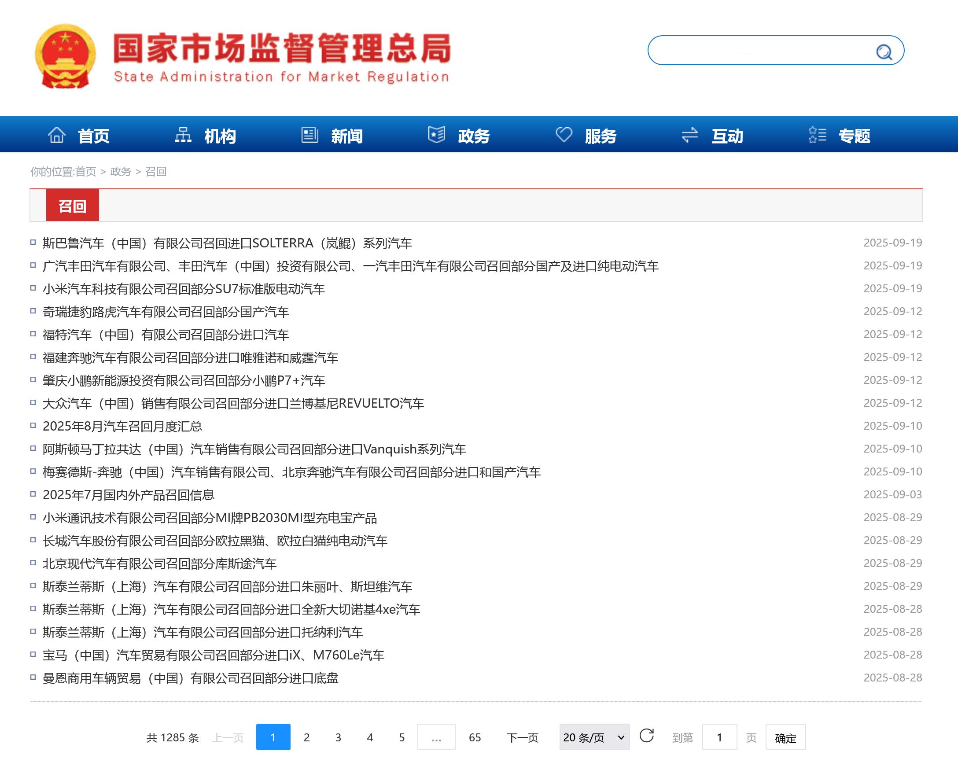Viewport: 958px width, 766px height.
Task: Click date 2025-09-03 in the list
Action: [x=892, y=494]
